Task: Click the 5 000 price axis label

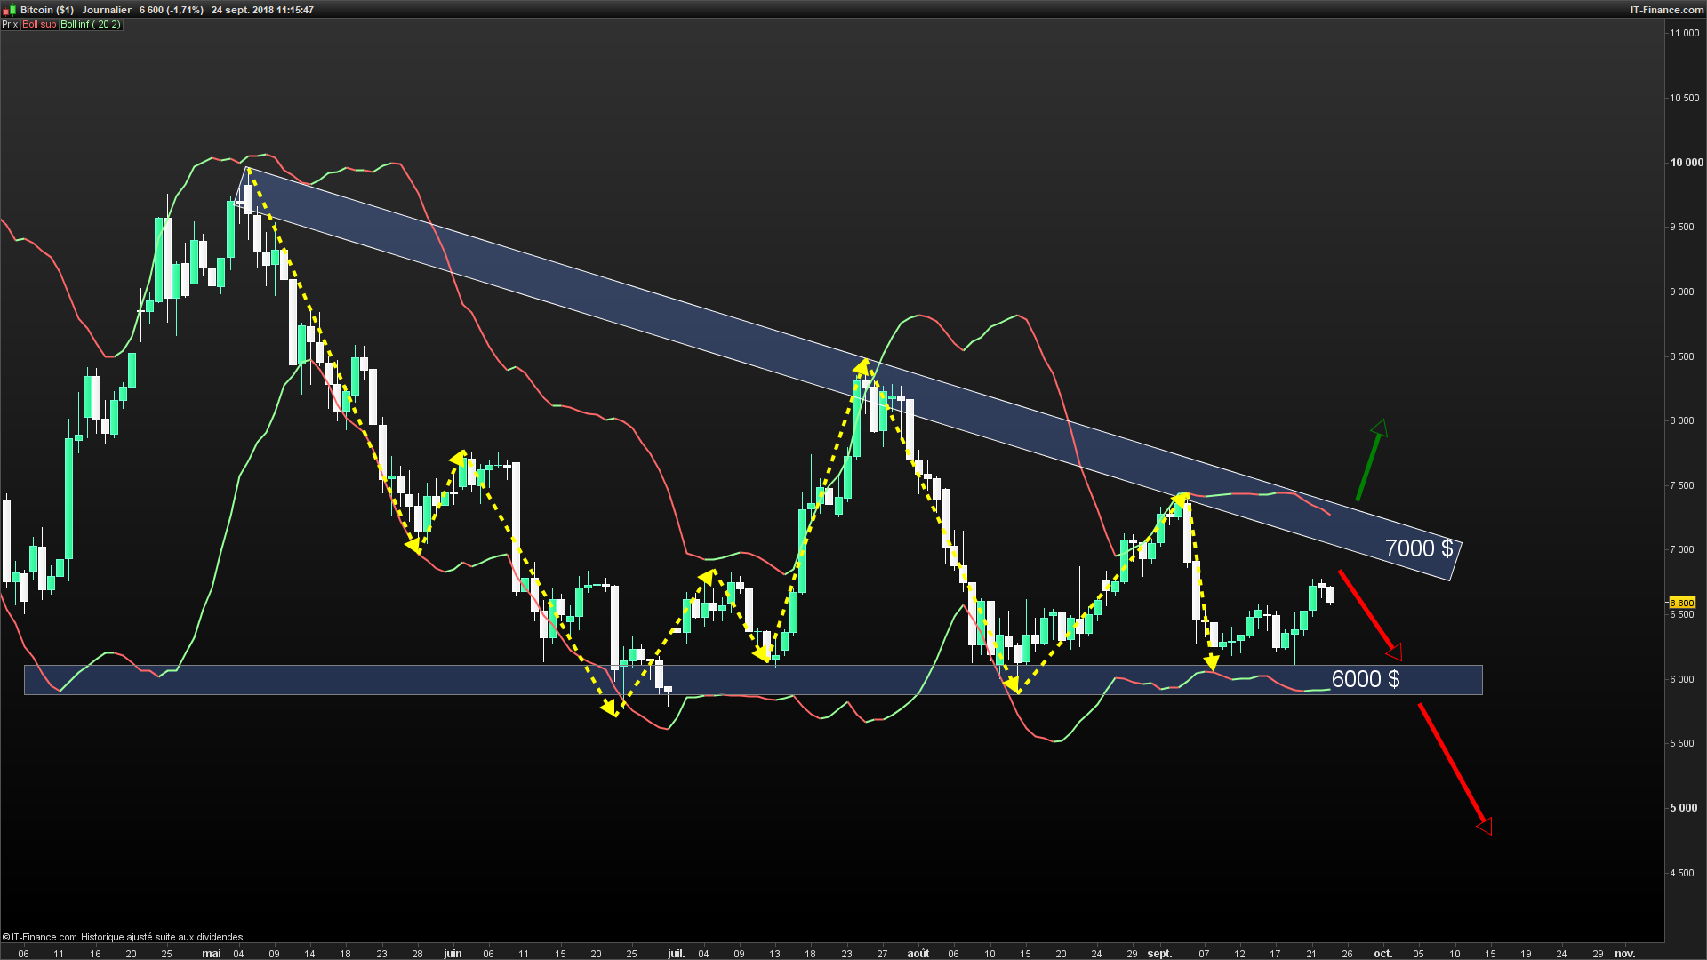Action: (1683, 808)
